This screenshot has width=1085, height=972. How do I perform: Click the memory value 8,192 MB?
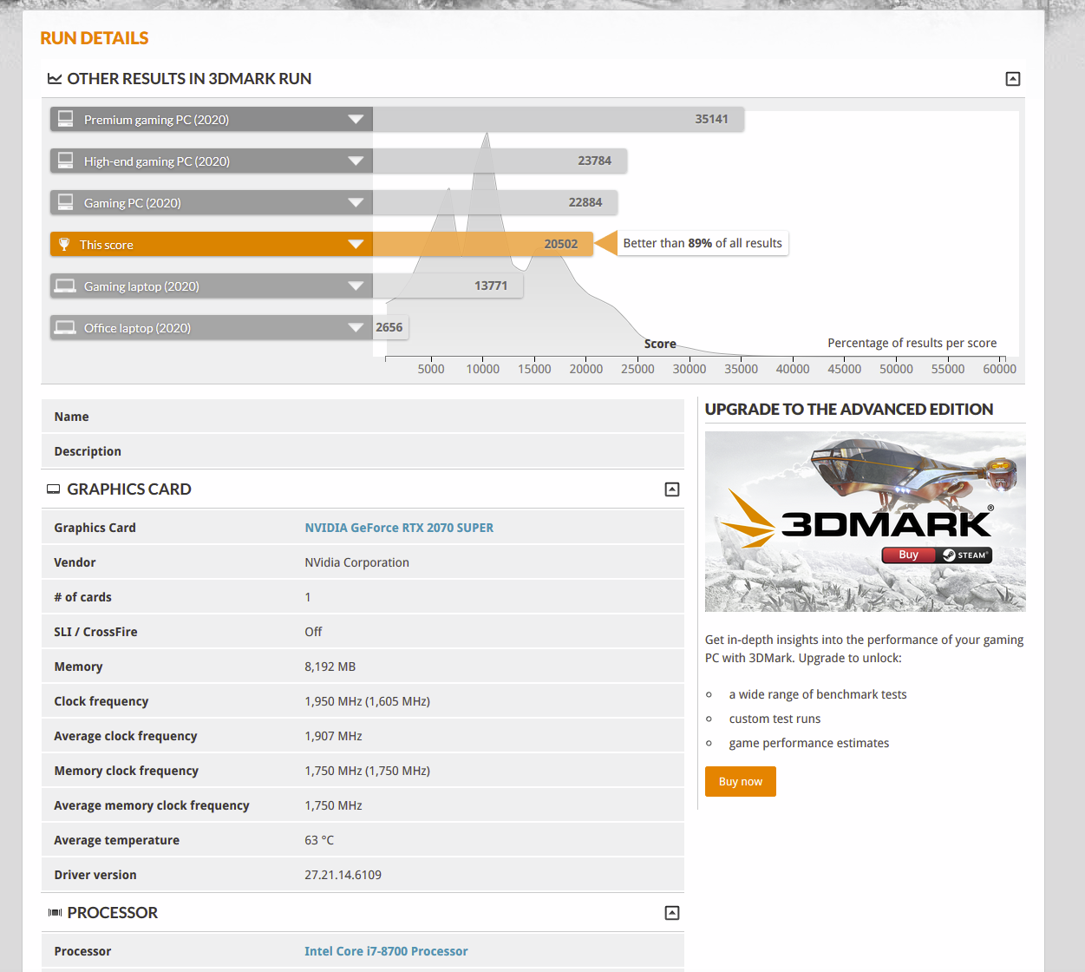pyautogui.click(x=330, y=667)
